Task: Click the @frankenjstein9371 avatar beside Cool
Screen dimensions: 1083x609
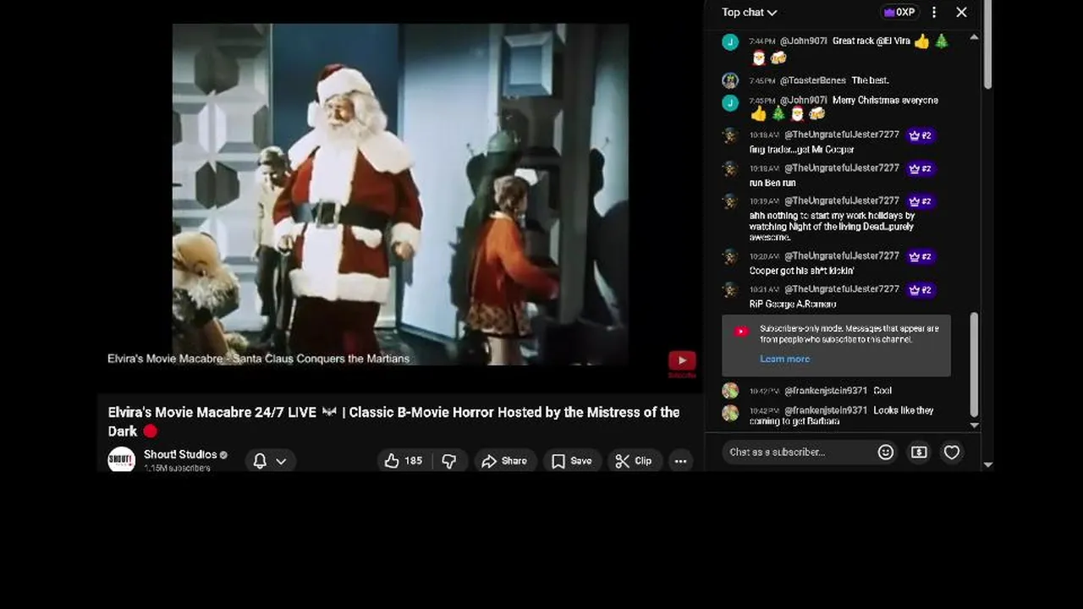Action: 730,391
